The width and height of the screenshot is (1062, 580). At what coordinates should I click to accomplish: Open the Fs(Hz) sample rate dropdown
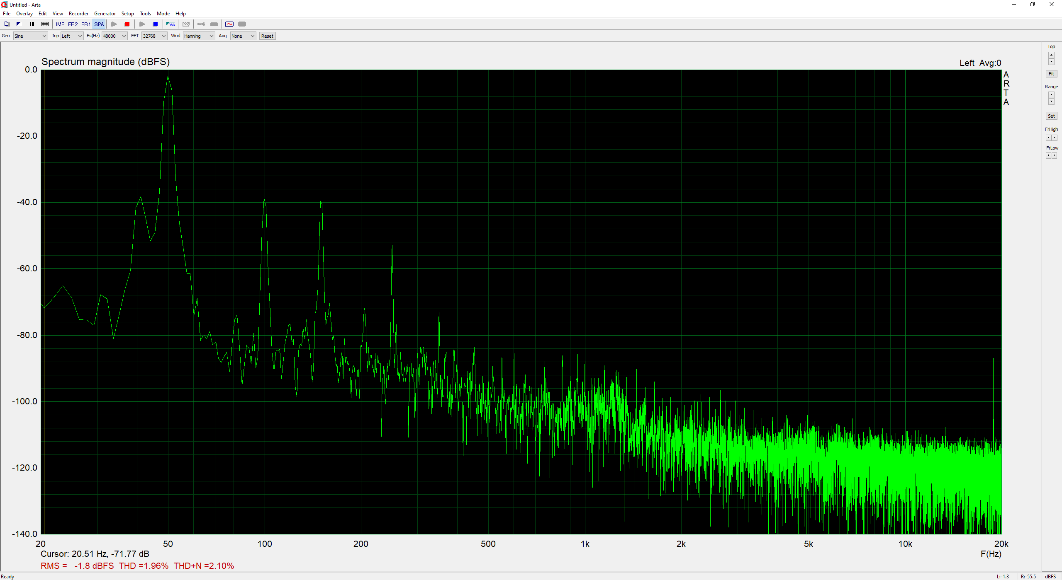pos(114,36)
